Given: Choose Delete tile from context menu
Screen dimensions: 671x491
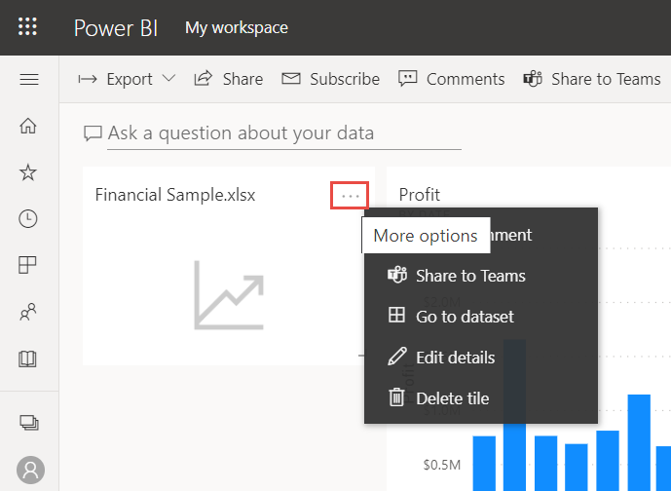Looking at the screenshot, I should (x=452, y=397).
